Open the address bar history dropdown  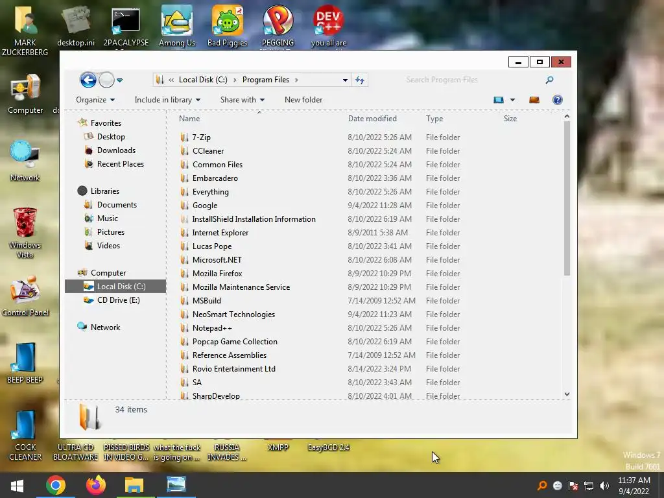pyautogui.click(x=345, y=80)
